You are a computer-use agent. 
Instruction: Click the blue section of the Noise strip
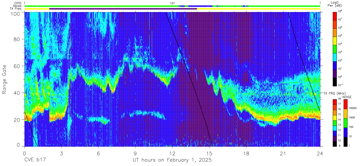pyautogui.click(x=200, y=6)
